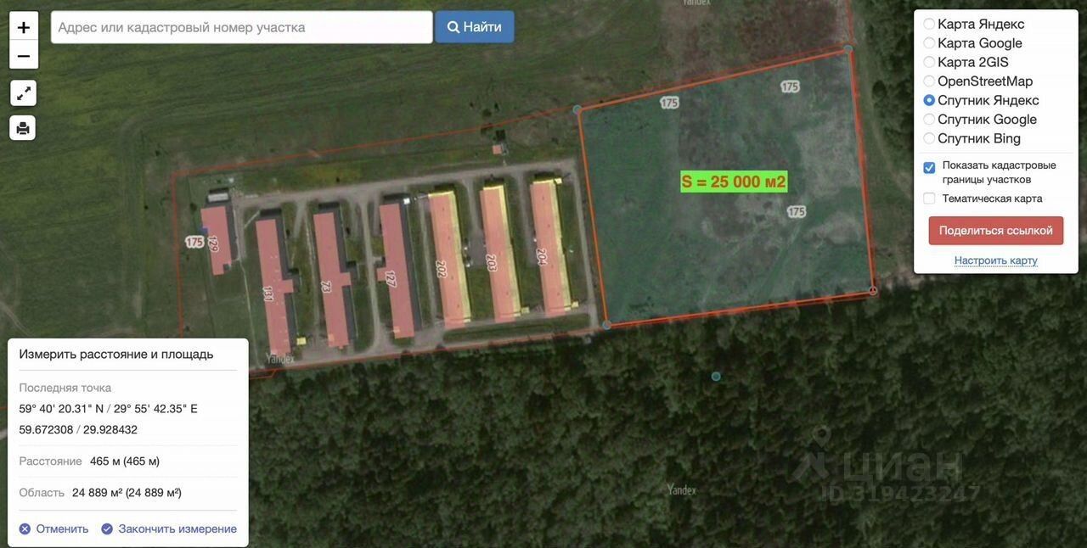This screenshot has width=1087, height=548.
Task: Select the red corner vertex of the measured polygon
Action: click(x=873, y=291)
